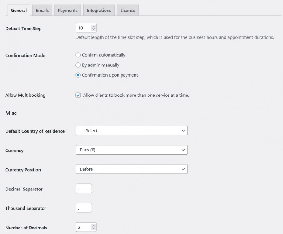Switch to the Integrations tab

(99, 10)
